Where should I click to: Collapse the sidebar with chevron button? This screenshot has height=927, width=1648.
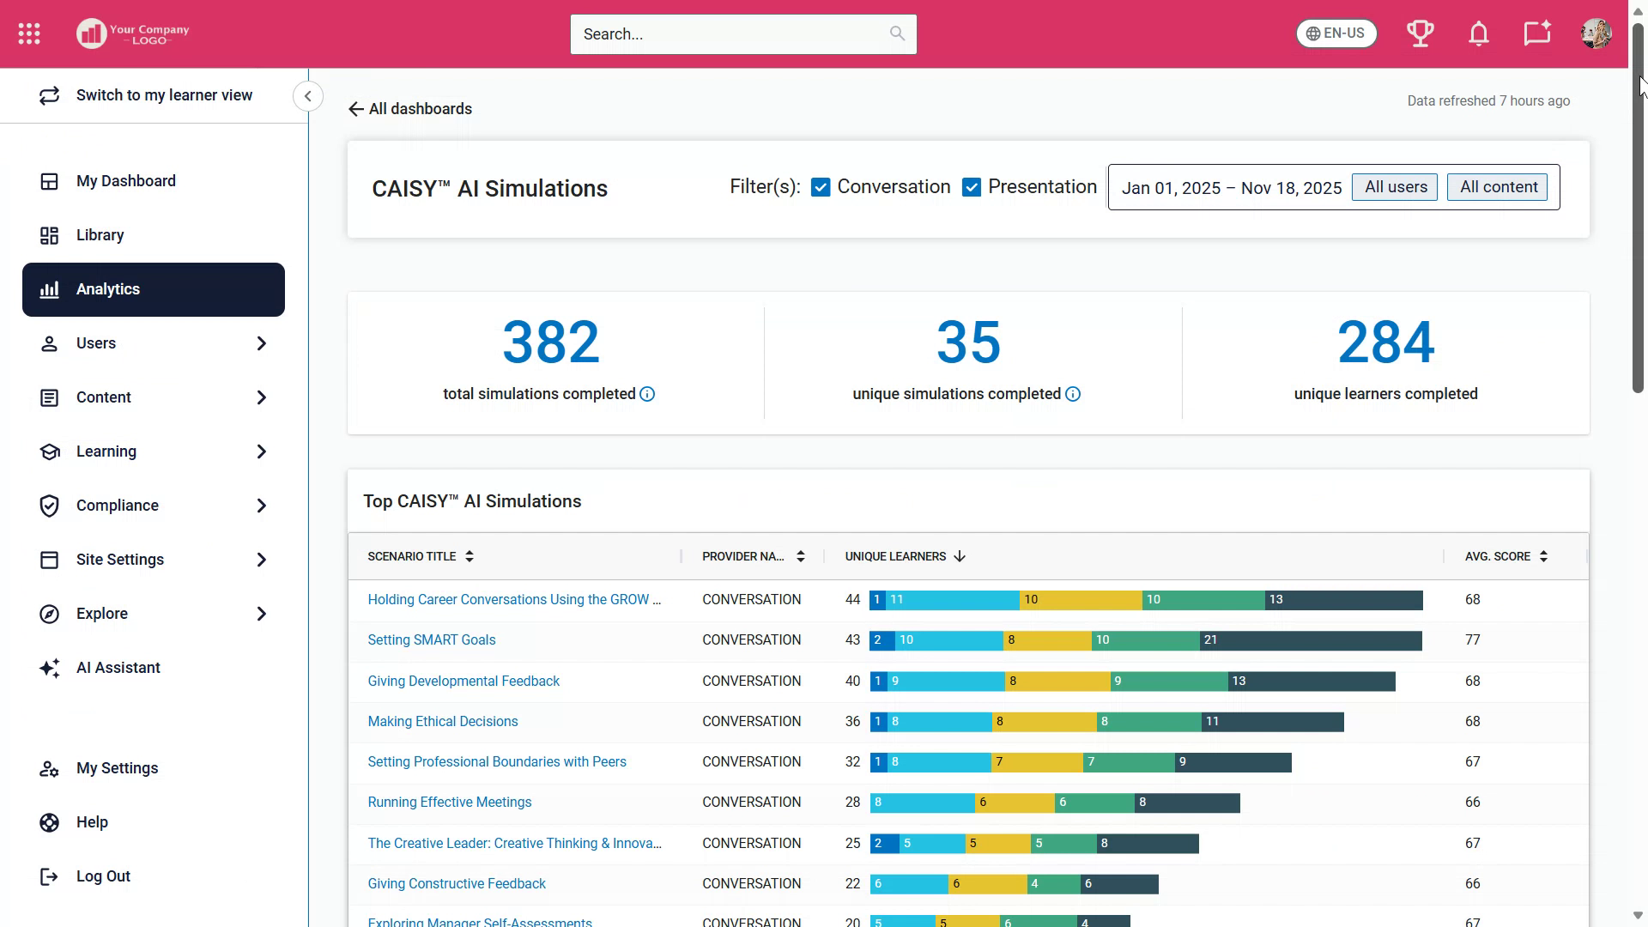click(307, 96)
